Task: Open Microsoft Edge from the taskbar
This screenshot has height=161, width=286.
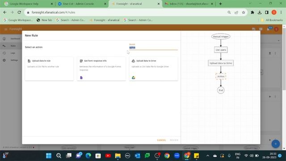Action: 88,156
